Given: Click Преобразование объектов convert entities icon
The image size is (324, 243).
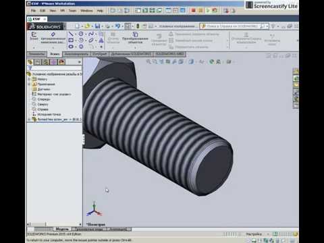Looking at the screenshot, I should 135,34.
